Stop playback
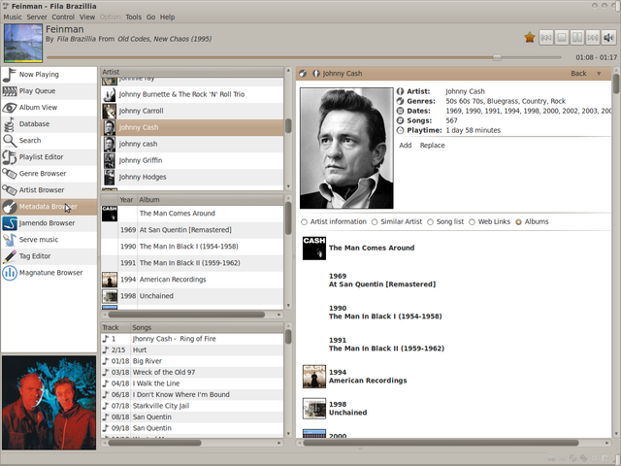The height and width of the screenshot is (466, 621). pyautogui.click(x=562, y=38)
